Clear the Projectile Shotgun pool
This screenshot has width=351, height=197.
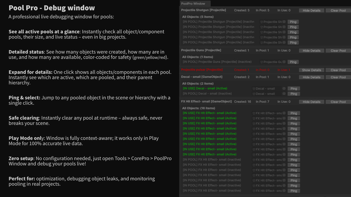pos(338,11)
